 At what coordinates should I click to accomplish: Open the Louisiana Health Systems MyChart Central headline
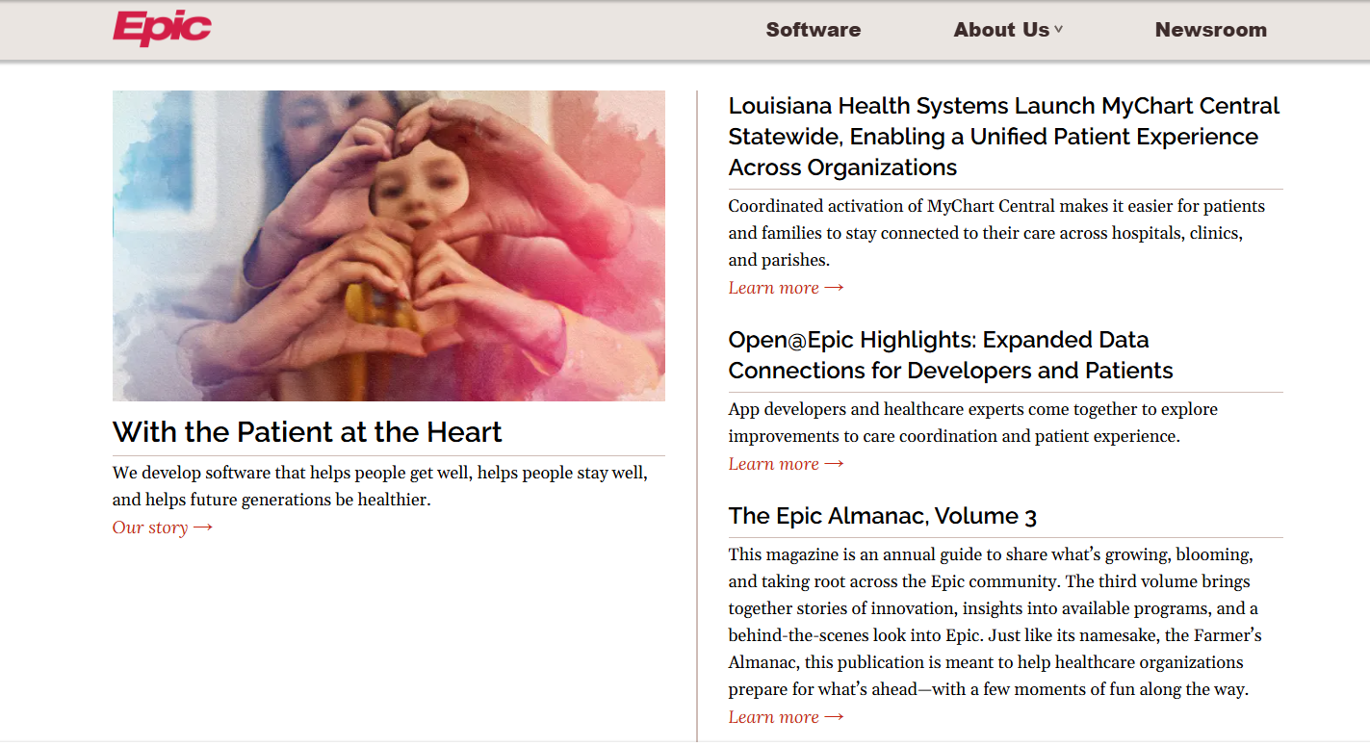tap(1004, 137)
